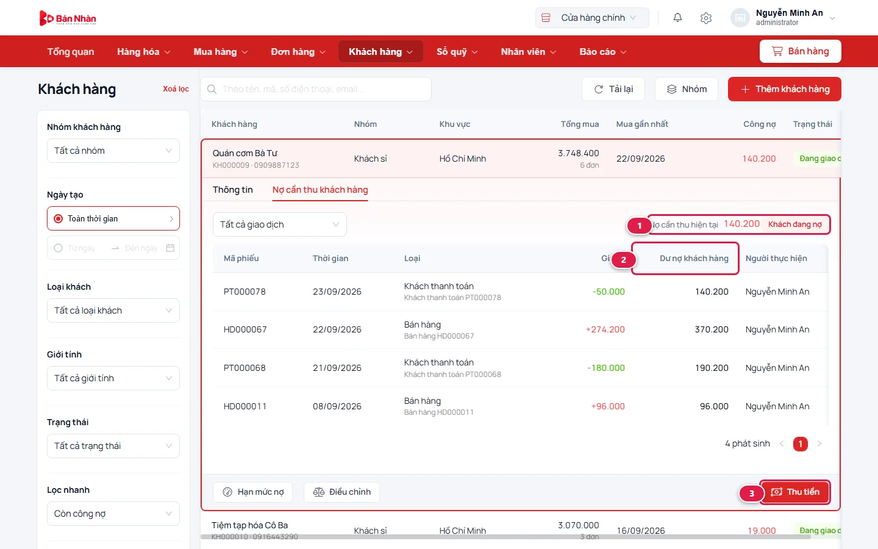The height and width of the screenshot is (549, 878).
Task: Open the Còn công nợ quick filter dropdown
Action: [113, 514]
